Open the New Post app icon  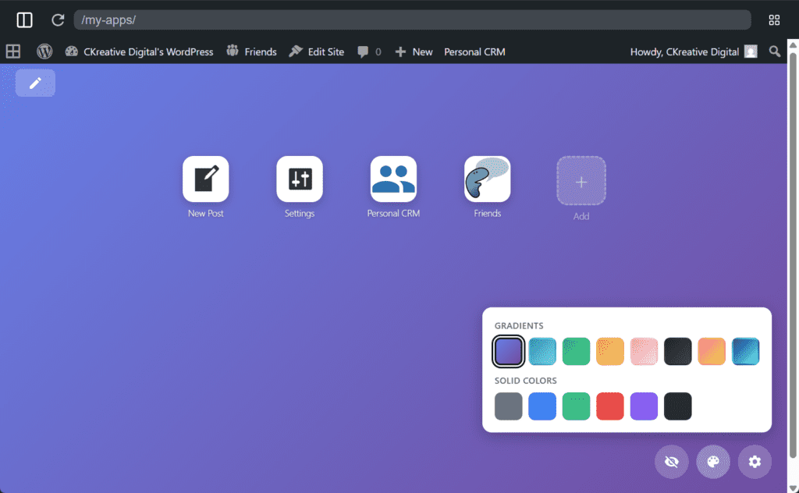[x=206, y=179]
